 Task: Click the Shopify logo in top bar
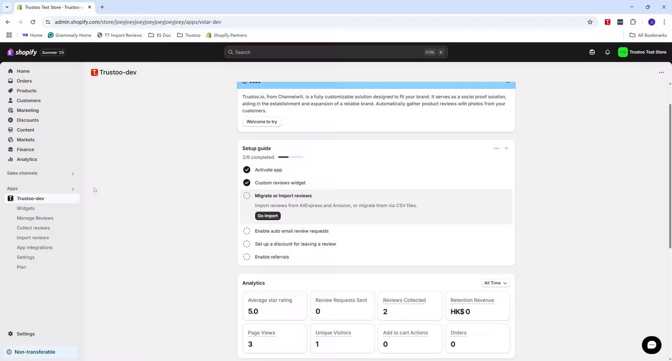(x=22, y=52)
